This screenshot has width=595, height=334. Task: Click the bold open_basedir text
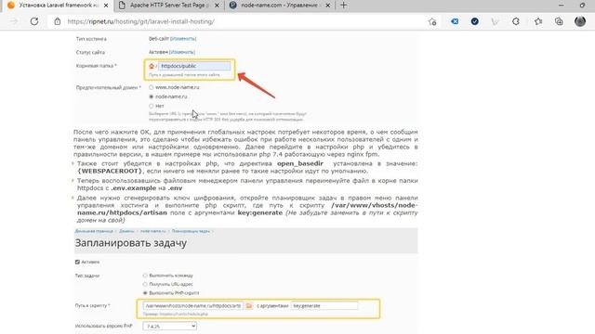click(x=300, y=163)
